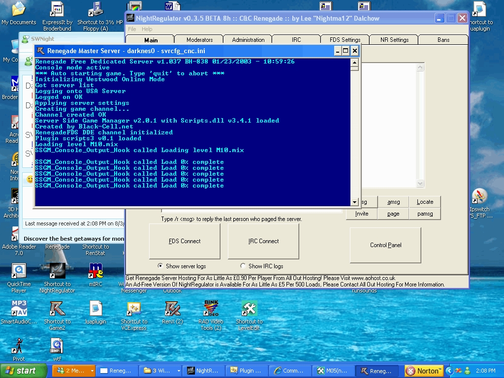This screenshot has height=378, width=504.
Task: Click the FDS Connect button
Action: point(185,241)
